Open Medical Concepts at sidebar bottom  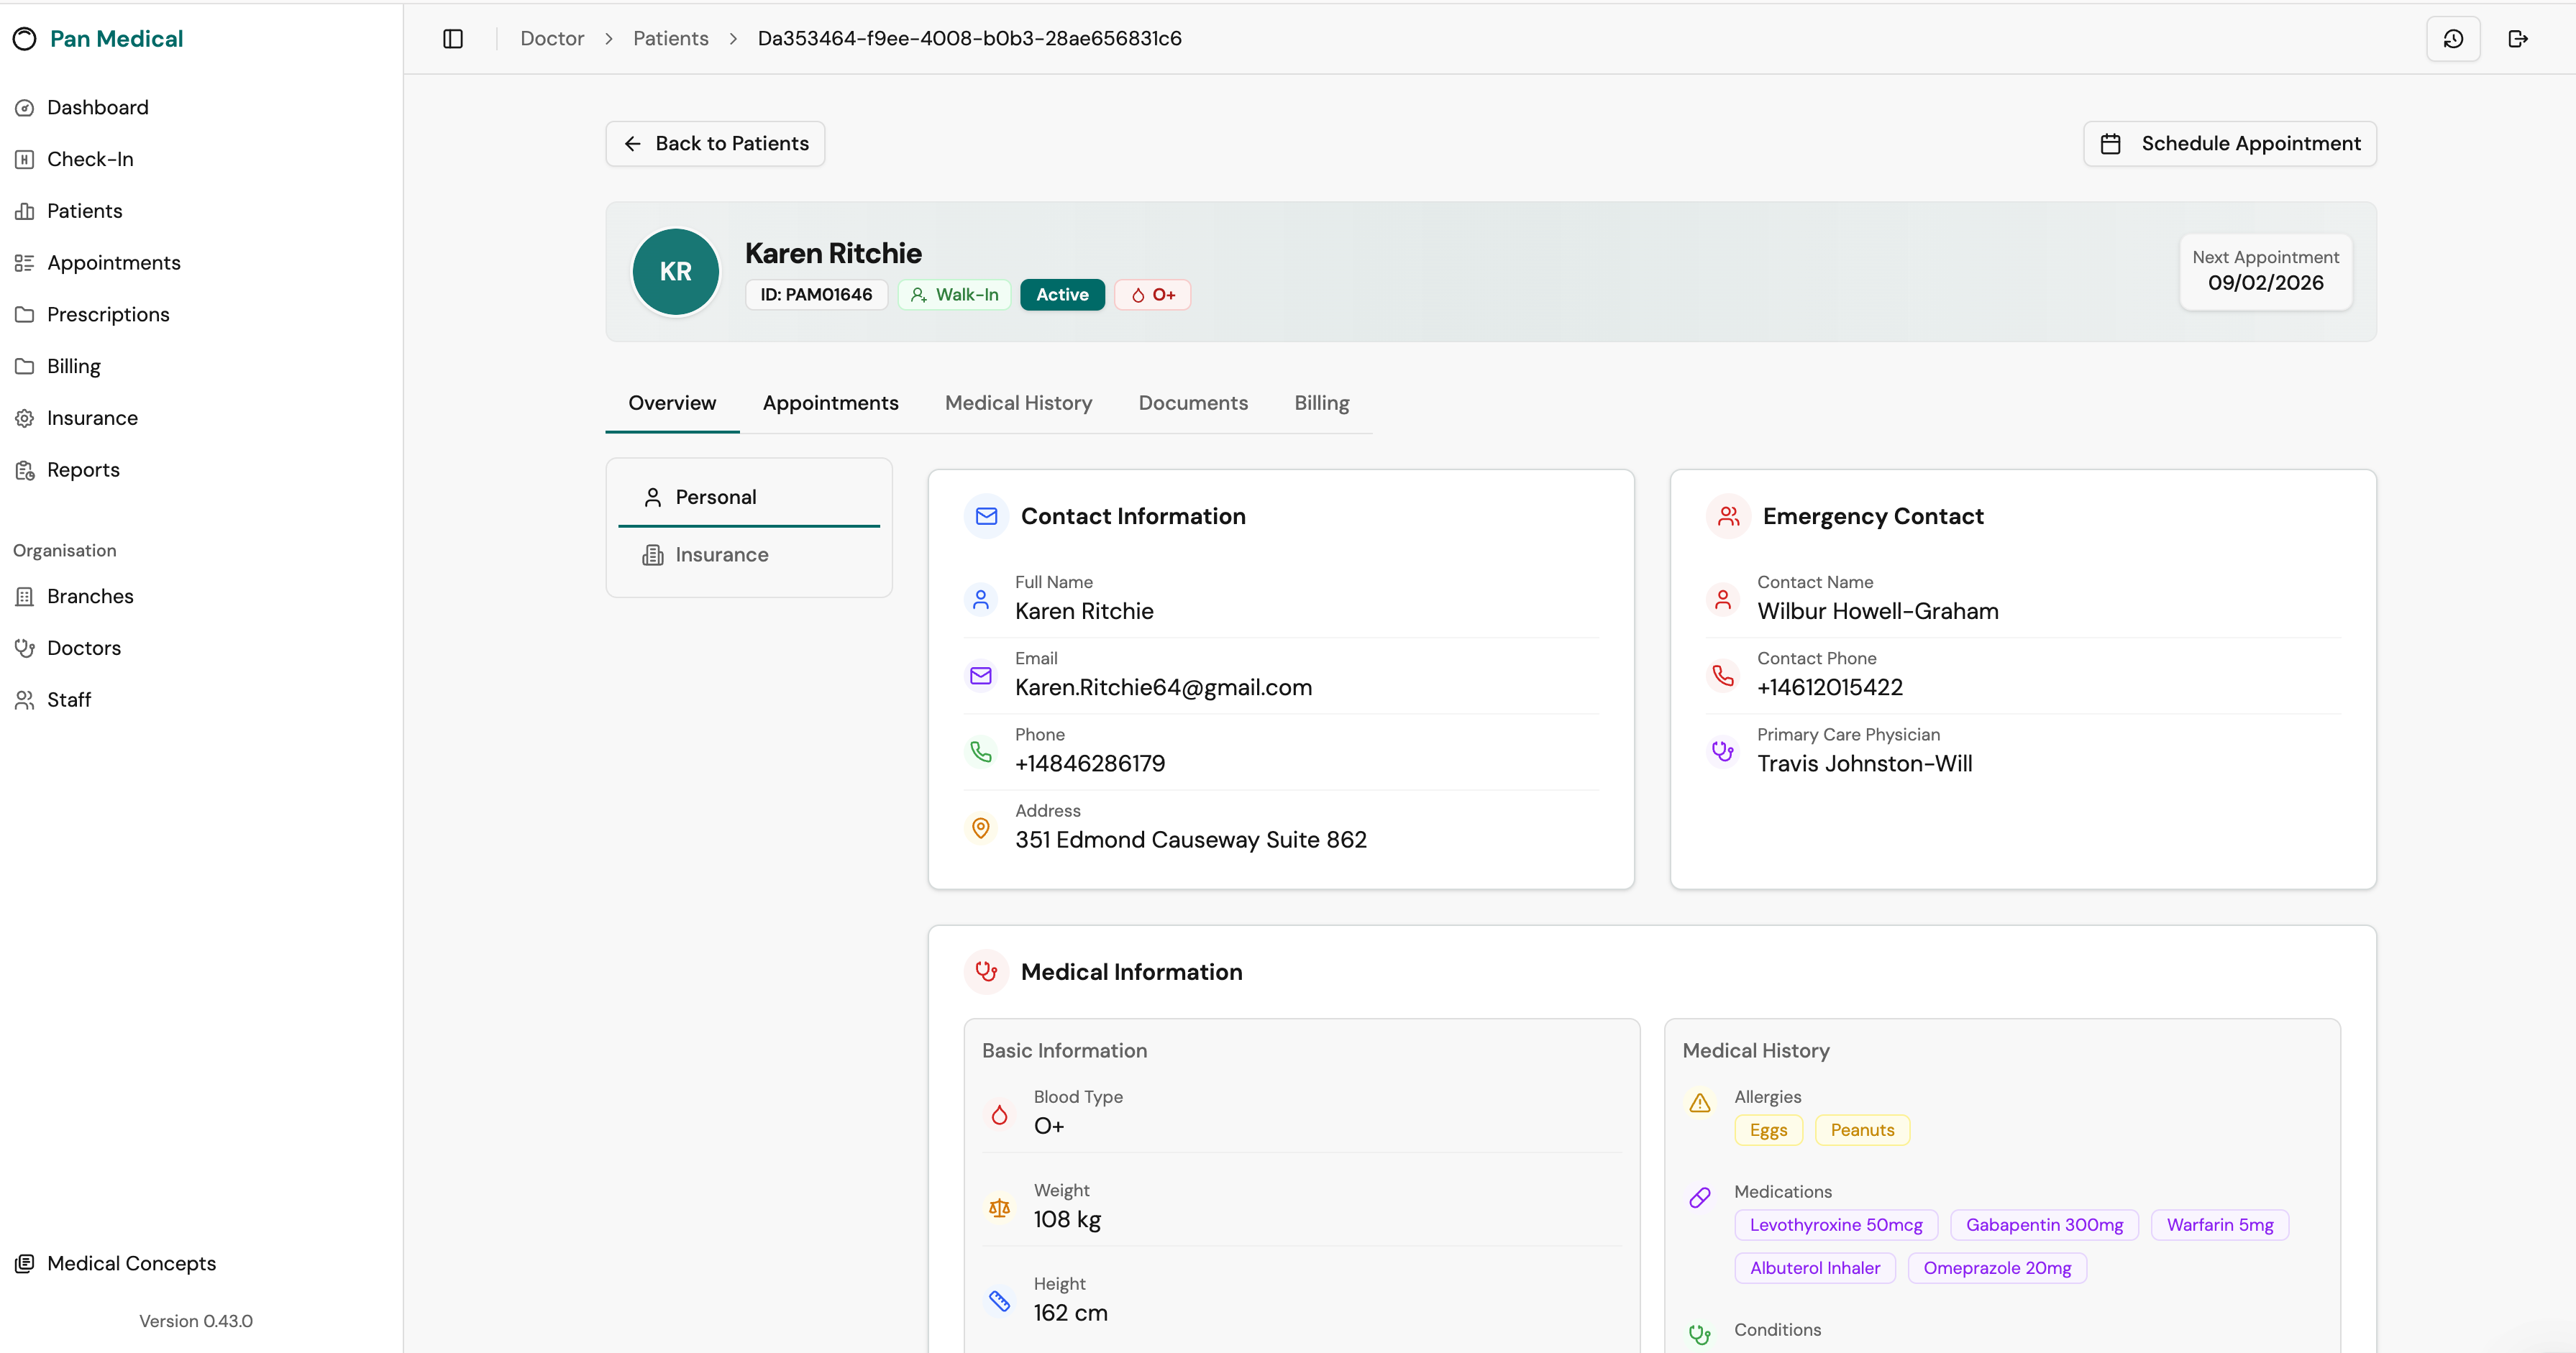tap(131, 1263)
